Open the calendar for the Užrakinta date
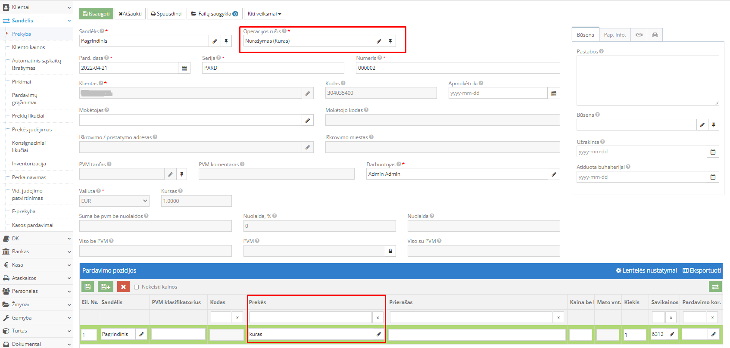 [713, 152]
